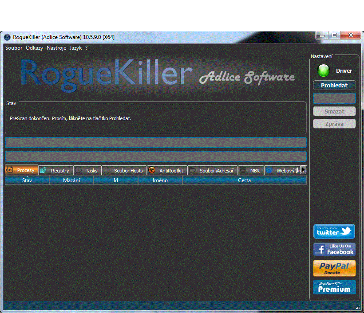Click the Driver label text

click(x=344, y=71)
